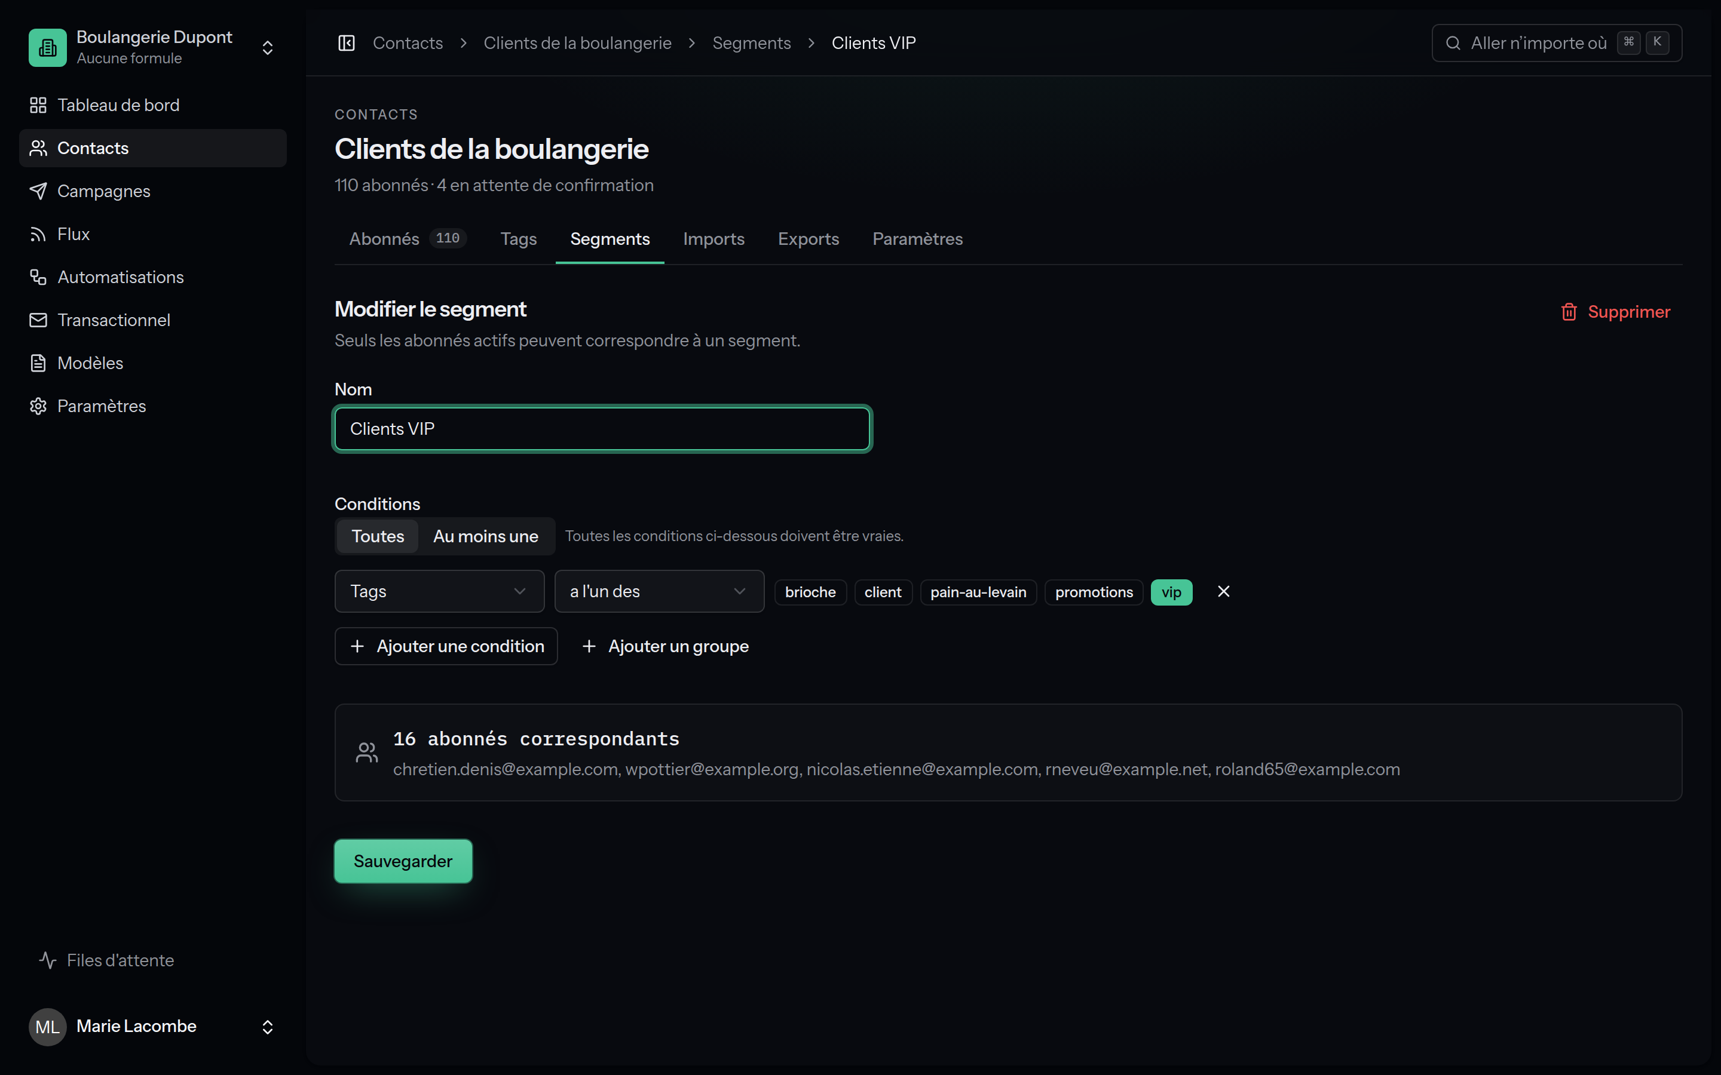Click the ML user avatar
Viewport: 1721px width, 1075px height.
tap(48, 1027)
